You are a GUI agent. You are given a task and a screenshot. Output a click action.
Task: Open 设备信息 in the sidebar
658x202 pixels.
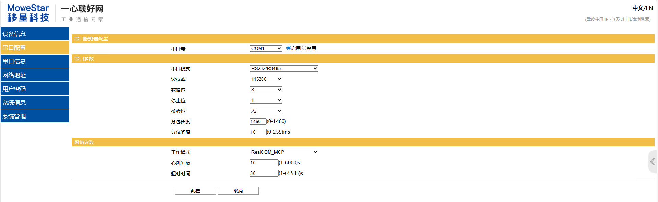[35, 34]
